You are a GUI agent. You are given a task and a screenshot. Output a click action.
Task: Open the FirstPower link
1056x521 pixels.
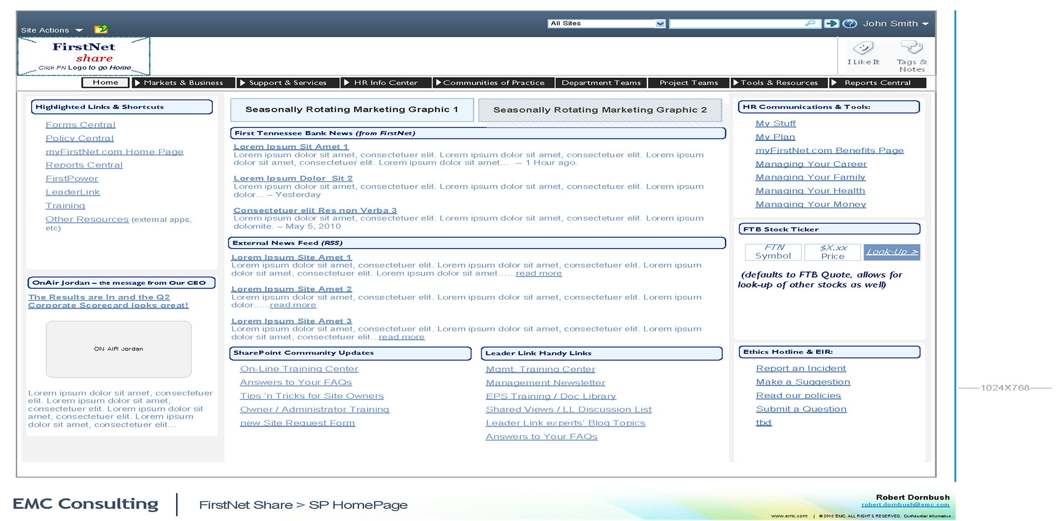pos(72,179)
